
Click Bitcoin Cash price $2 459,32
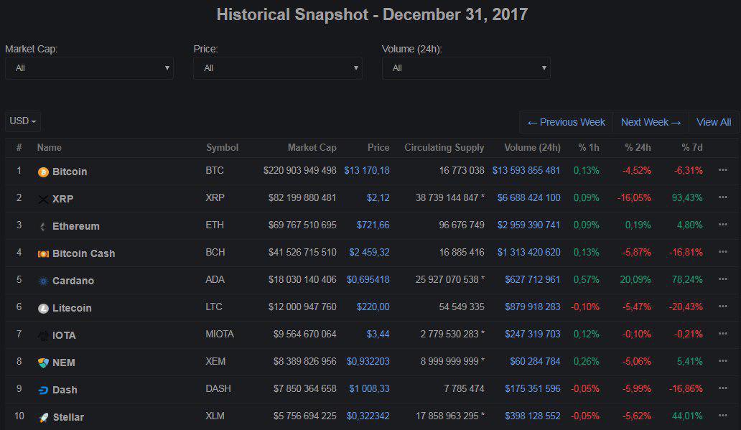pyautogui.click(x=369, y=253)
